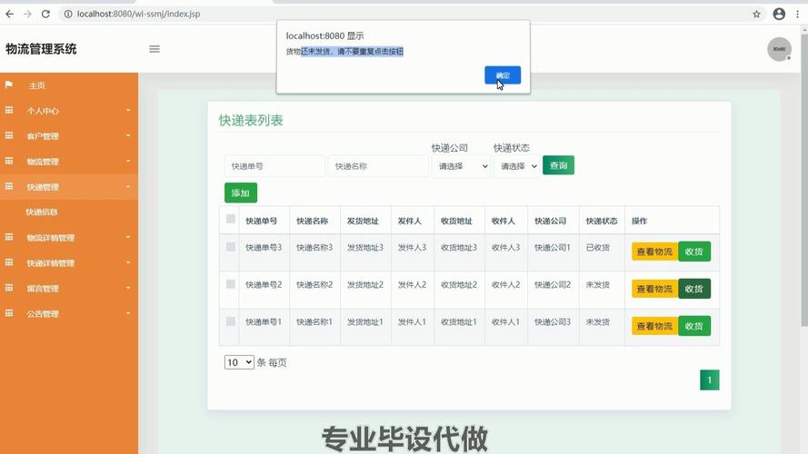Screen dimensions: 808x454
Task: Open the 物流管理 sidebar menu
Action: click(x=69, y=162)
